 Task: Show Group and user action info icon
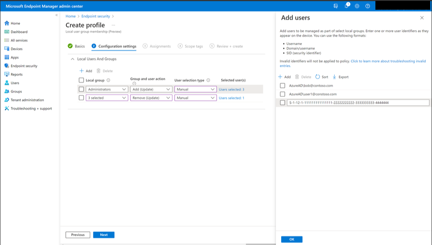[134, 84]
